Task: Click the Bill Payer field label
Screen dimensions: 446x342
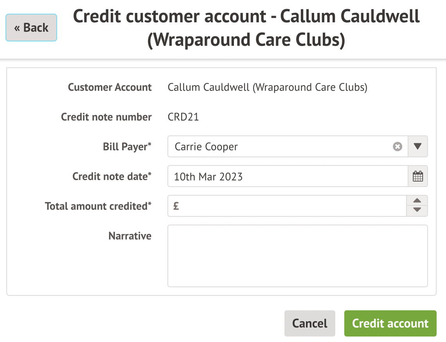Action: pos(127,147)
